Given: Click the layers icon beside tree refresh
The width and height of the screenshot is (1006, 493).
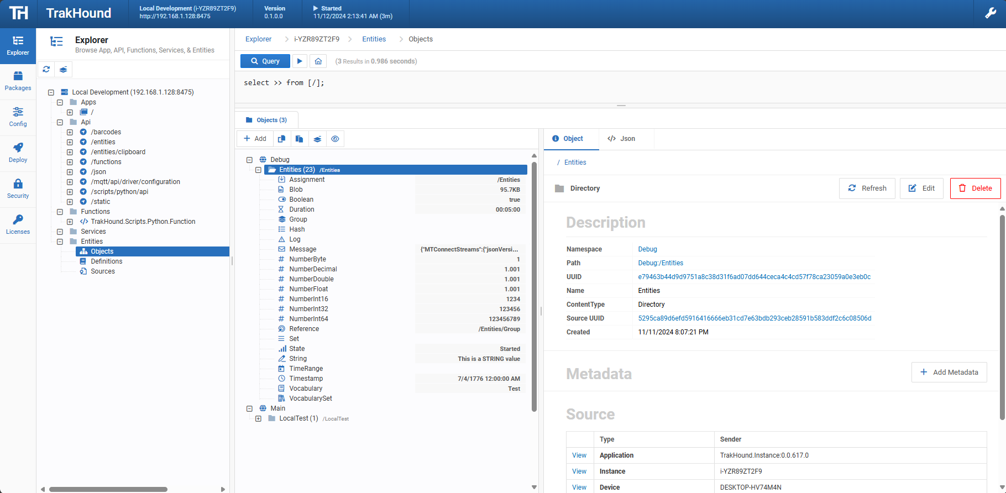Looking at the screenshot, I should coord(64,69).
